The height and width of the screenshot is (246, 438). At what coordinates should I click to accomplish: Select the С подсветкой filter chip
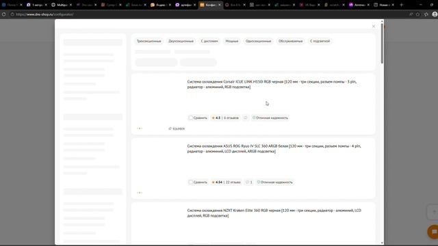point(320,41)
